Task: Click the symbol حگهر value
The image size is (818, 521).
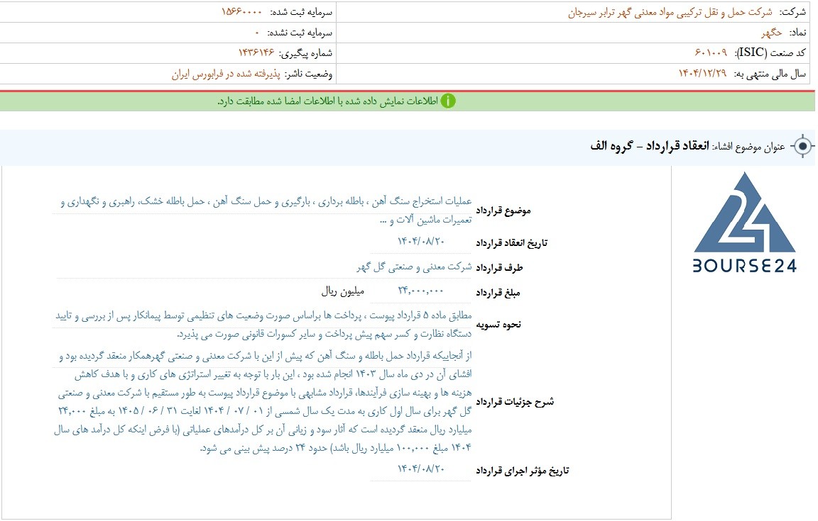Action: click(772, 33)
